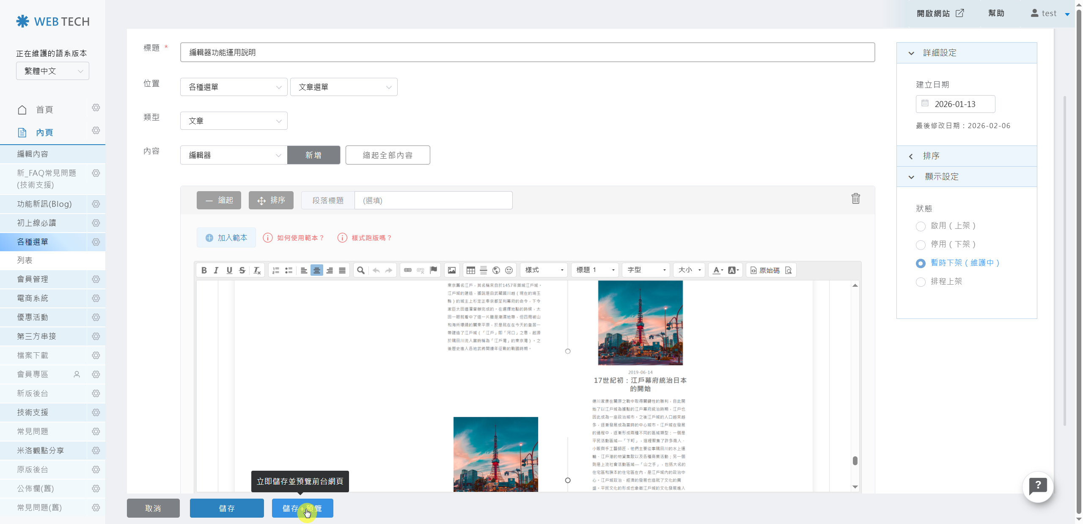Switch to the 列表 sidebar item
The height and width of the screenshot is (524, 1083).
(x=24, y=260)
